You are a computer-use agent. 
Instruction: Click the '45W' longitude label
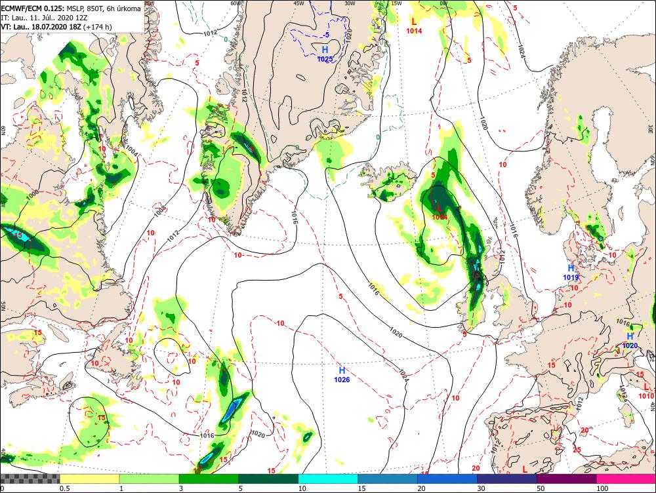click(x=298, y=3)
